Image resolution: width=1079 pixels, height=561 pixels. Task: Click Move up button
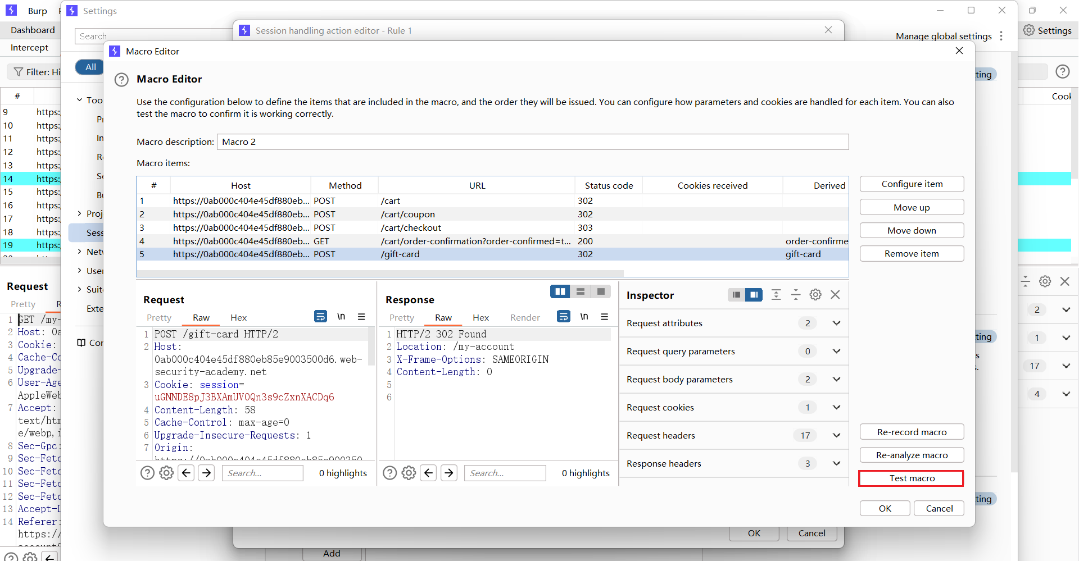tap(912, 208)
